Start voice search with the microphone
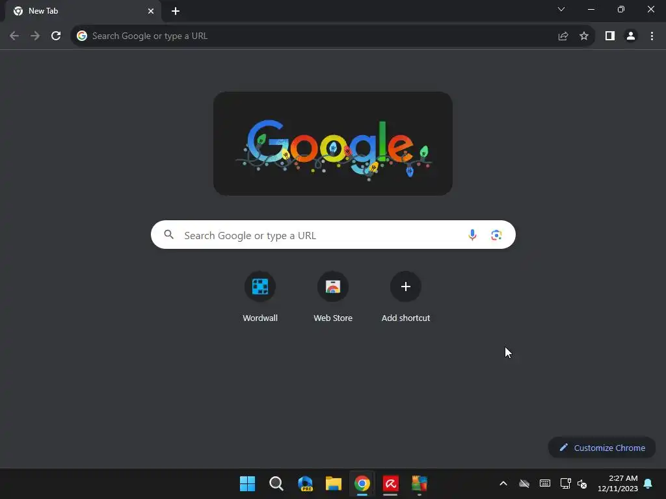The height and width of the screenshot is (499, 666). 472,235
